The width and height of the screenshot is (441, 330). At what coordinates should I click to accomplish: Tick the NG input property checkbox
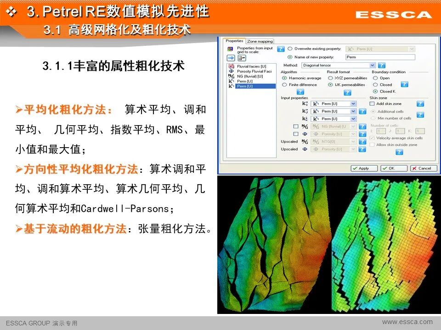pyautogui.click(x=296, y=126)
